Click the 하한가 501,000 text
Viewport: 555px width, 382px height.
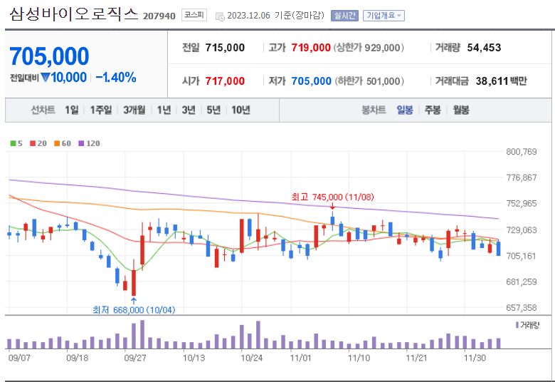[369, 81]
